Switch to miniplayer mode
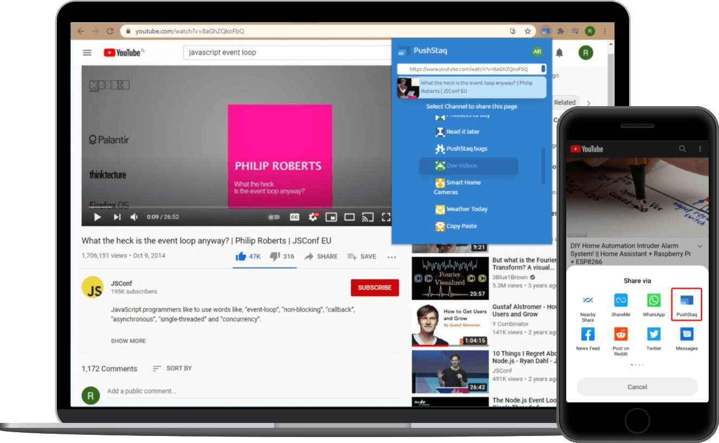 pyautogui.click(x=331, y=217)
